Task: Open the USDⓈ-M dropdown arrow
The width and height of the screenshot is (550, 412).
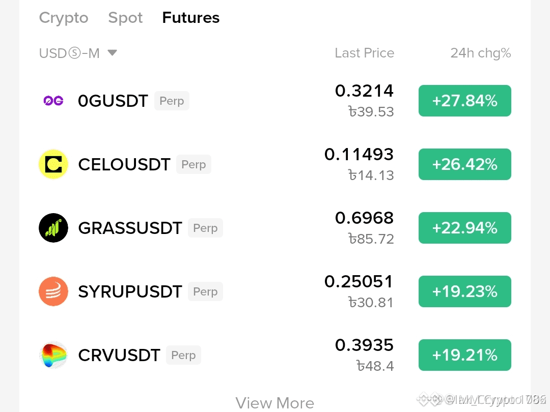Action: point(112,53)
